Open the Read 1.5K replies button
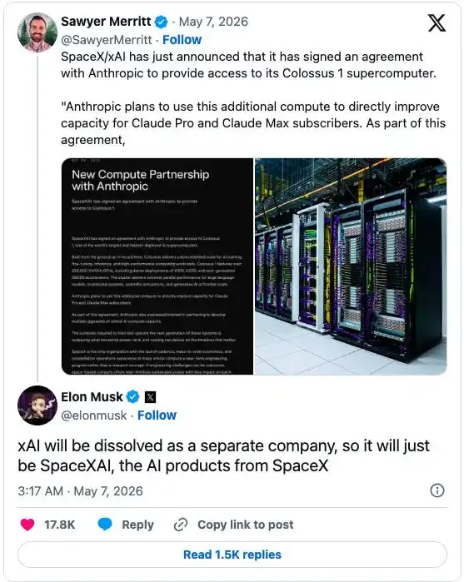This screenshot has height=582, width=464. click(x=232, y=555)
